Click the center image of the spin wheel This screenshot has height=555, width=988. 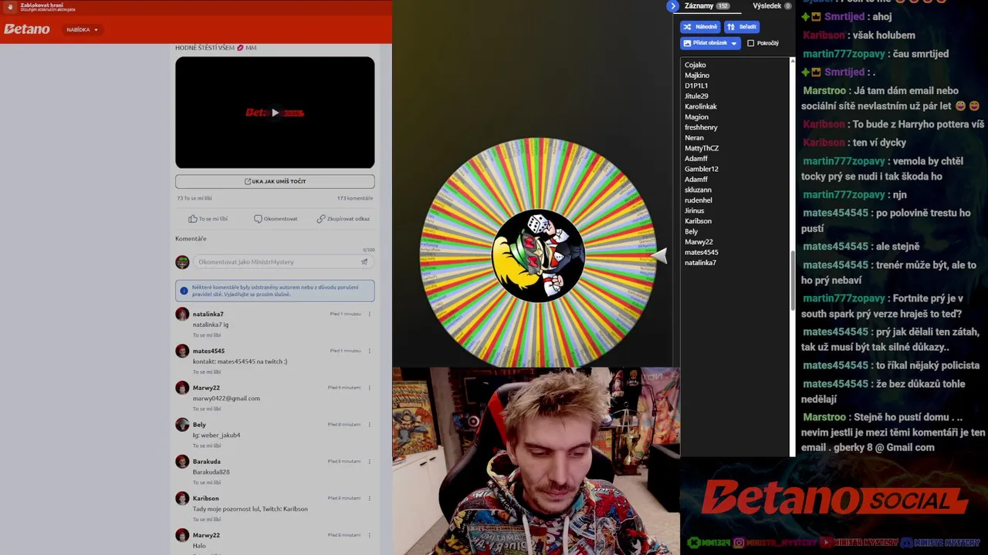(538, 255)
